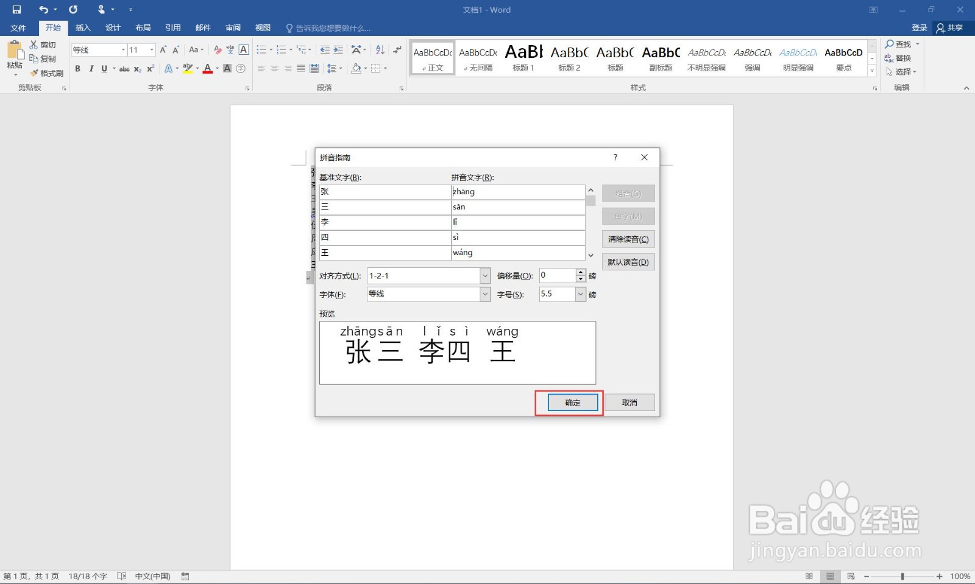Open the Change Case (Aa) dropdown
Viewport: 975px width, 584px height.
click(x=196, y=50)
